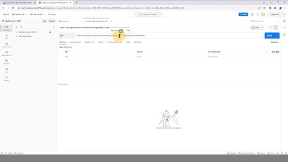Expand the New Collection folder
This screenshot has width=288, height=162.
coord(16,36)
